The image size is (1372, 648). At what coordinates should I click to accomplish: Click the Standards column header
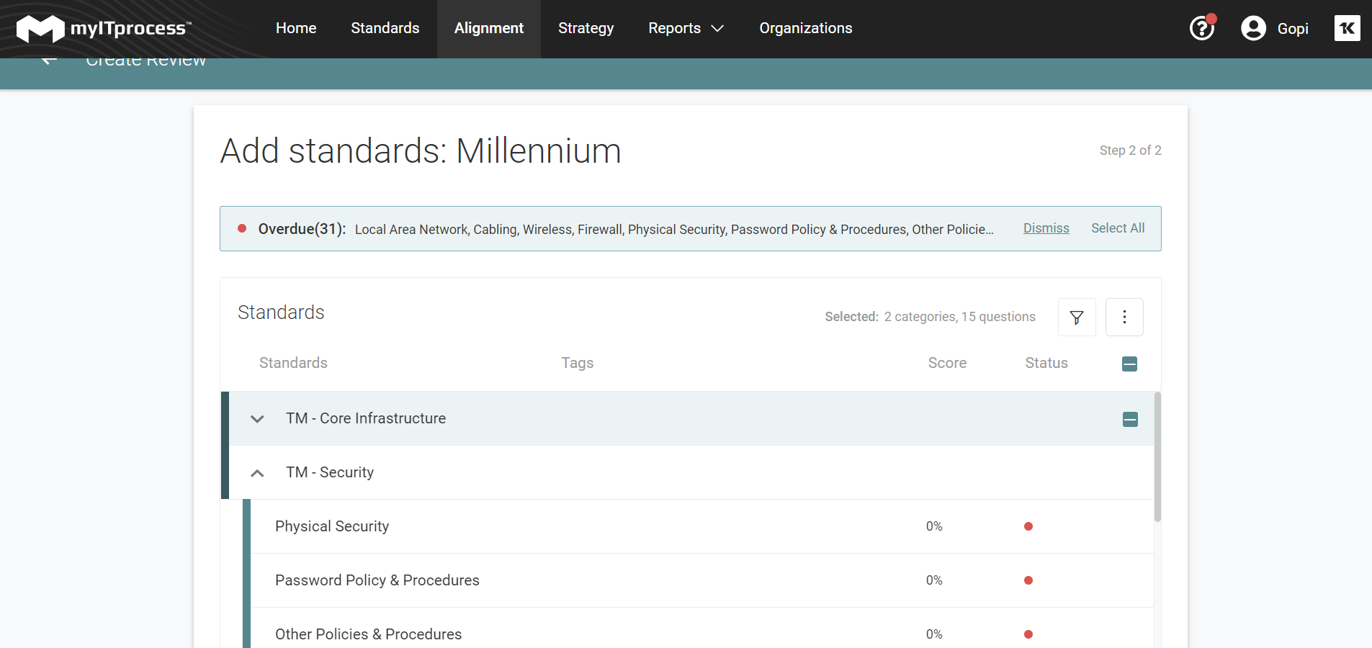tap(293, 363)
